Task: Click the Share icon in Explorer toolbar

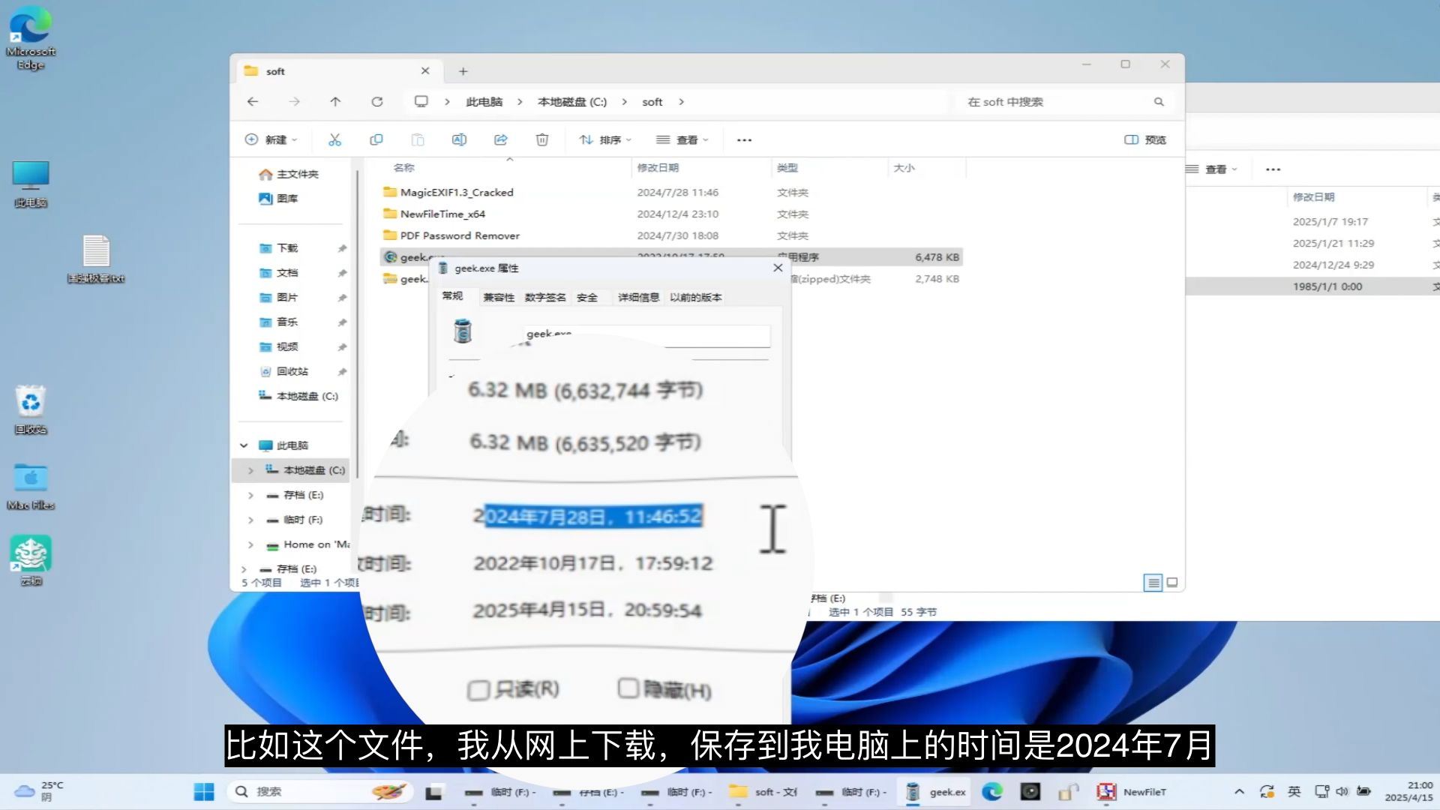Action: click(x=501, y=139)
